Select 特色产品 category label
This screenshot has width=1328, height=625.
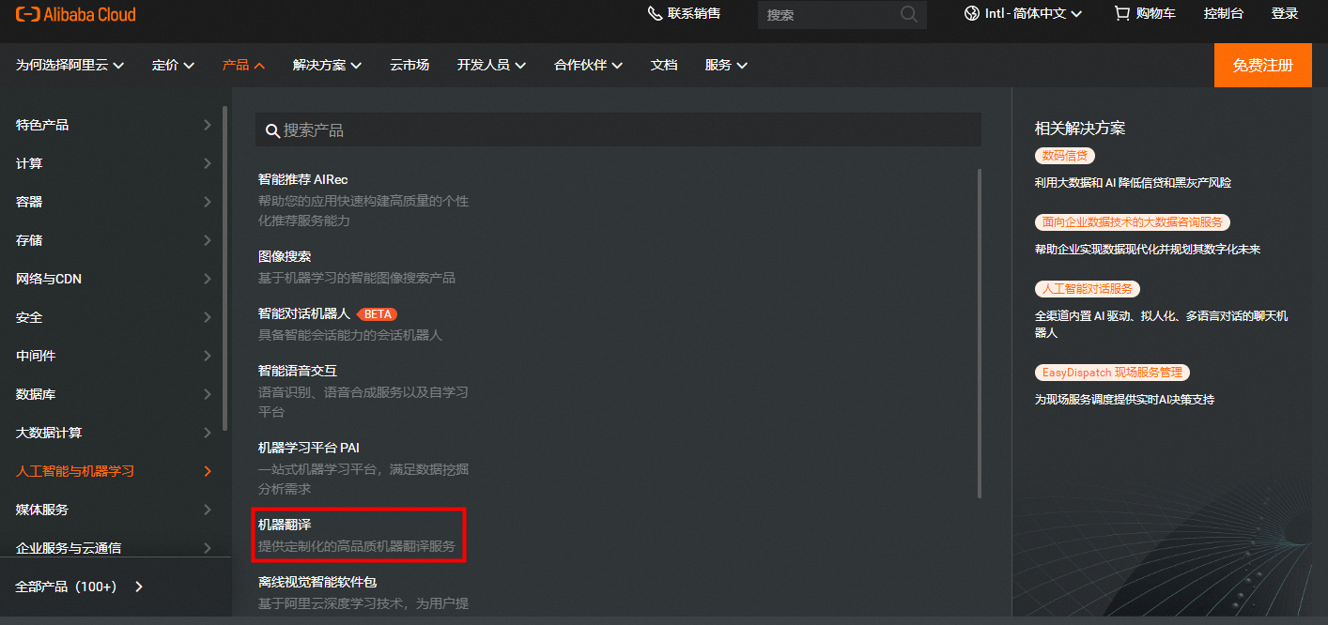(x=42, y=125)
